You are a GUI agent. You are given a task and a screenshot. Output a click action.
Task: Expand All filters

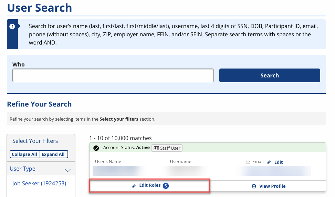53,154
